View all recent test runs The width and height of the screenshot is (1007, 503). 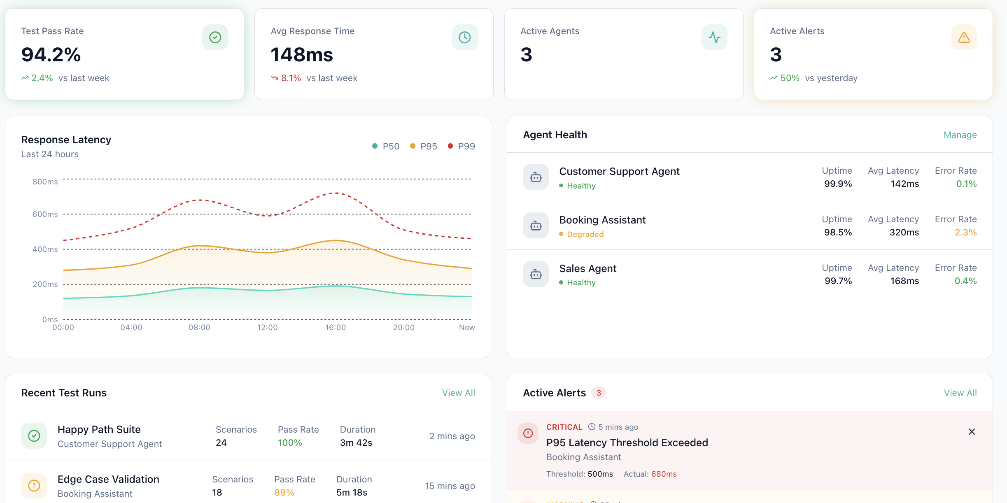[458, 393]
